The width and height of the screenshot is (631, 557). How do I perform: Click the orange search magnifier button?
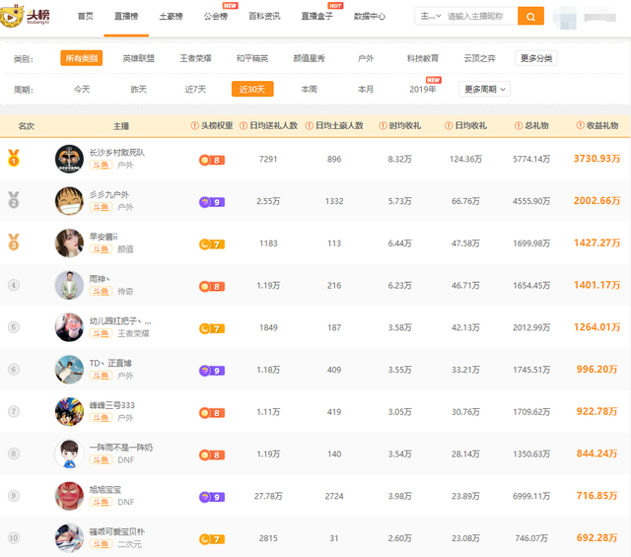(530, 17)
